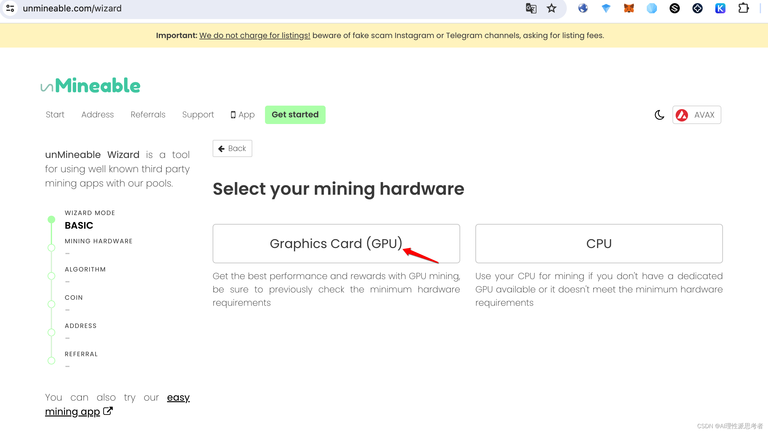The height and width of the screenshot is (432, 768).
Task: Open the MetaMask fox extension
Action: (629, 8)
